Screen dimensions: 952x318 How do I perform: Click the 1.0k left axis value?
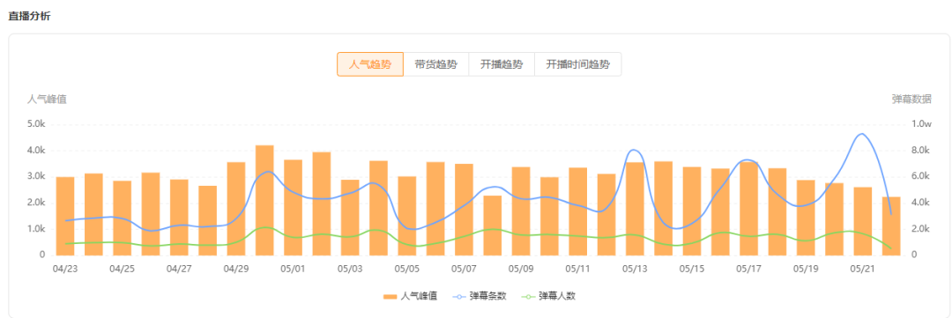pyautogui.click(x=36, y=229)
